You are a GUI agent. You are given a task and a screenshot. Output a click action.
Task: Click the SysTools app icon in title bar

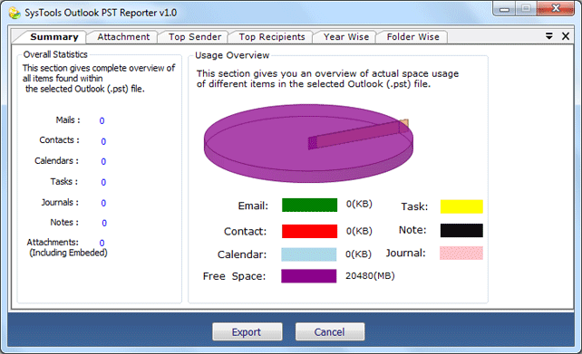(15, 13)
